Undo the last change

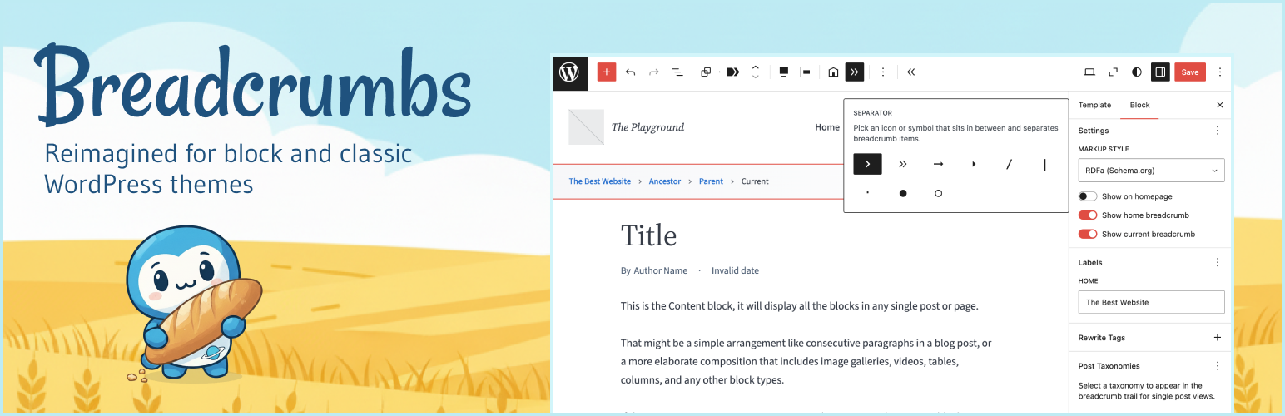click(630, 72)
